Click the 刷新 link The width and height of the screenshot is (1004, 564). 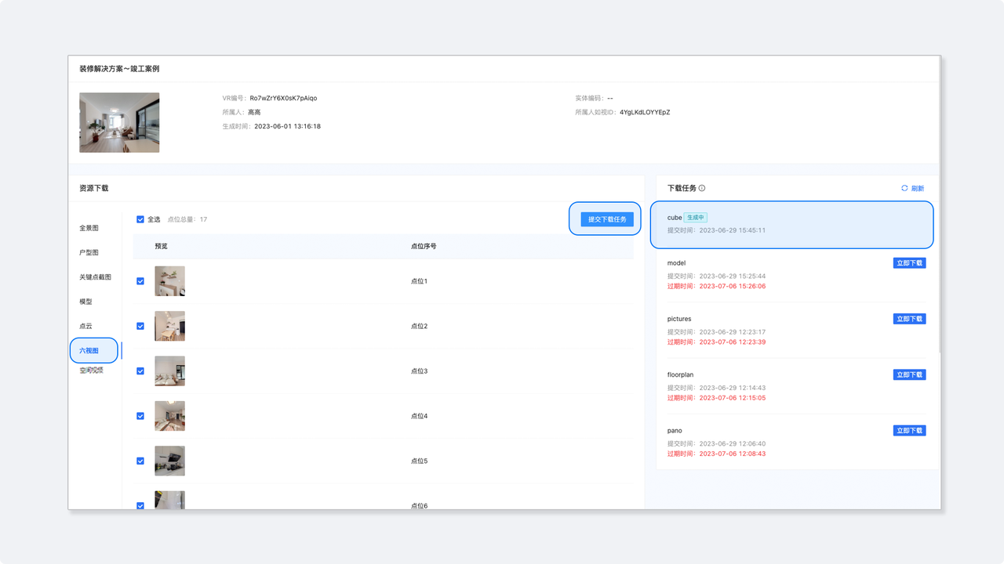tap(918, 189)
